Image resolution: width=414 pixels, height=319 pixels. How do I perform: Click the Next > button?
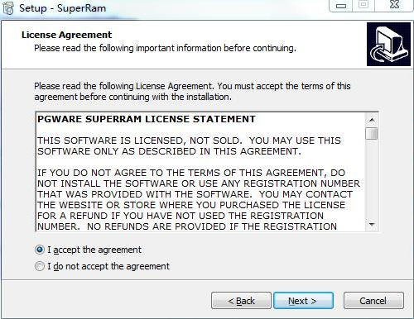[x=303, y=301]
